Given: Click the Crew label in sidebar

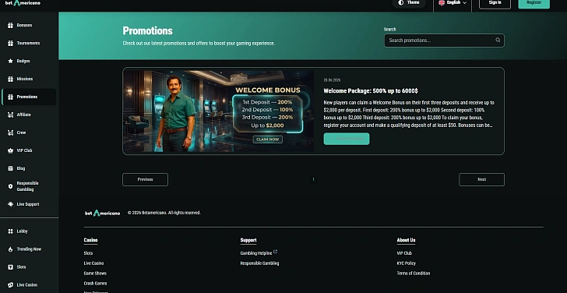Looking at the screenshot, I should [x=21, y=132].
